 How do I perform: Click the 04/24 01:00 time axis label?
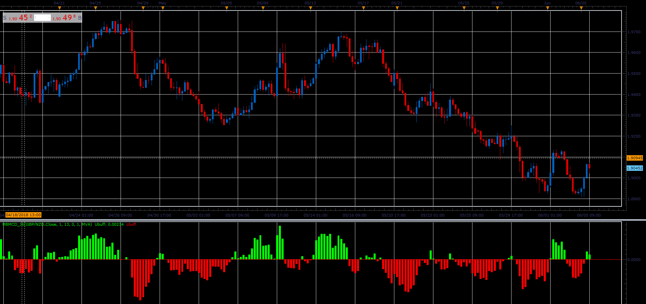(81, 215)
